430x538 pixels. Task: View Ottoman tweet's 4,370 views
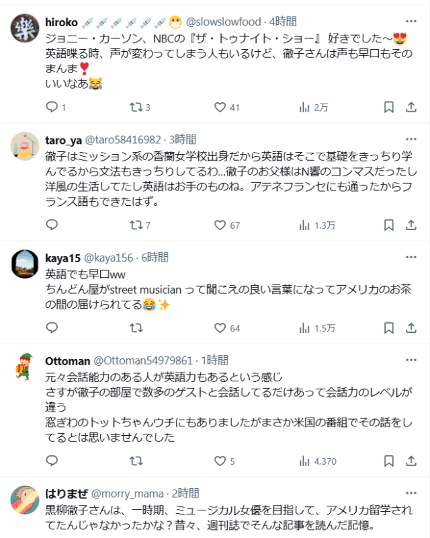[304, 461]
